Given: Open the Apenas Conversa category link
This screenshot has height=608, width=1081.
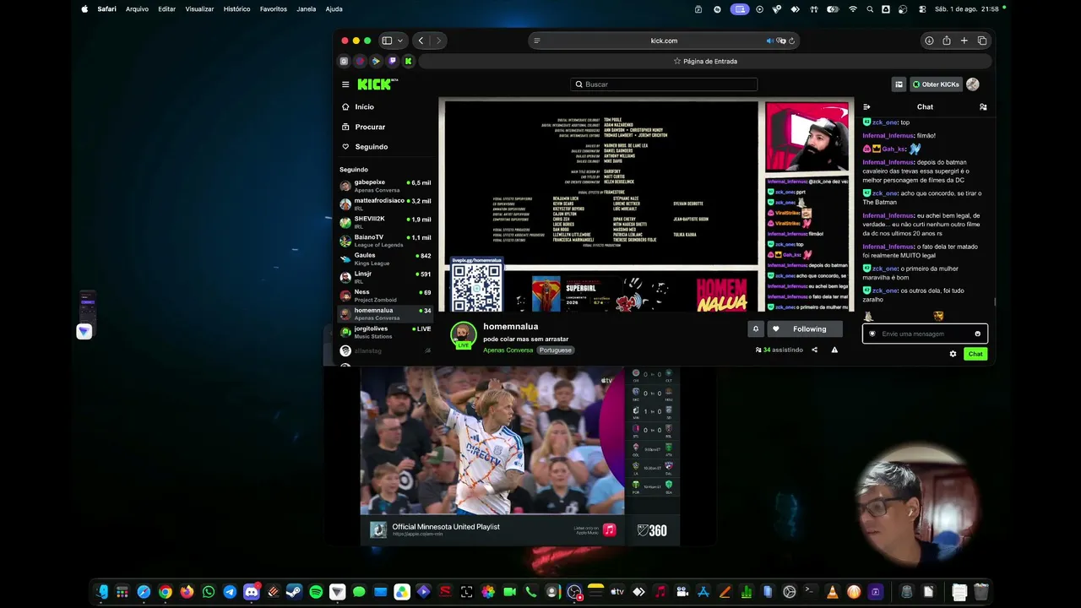Looking at the screenshot, I should 508,350.
